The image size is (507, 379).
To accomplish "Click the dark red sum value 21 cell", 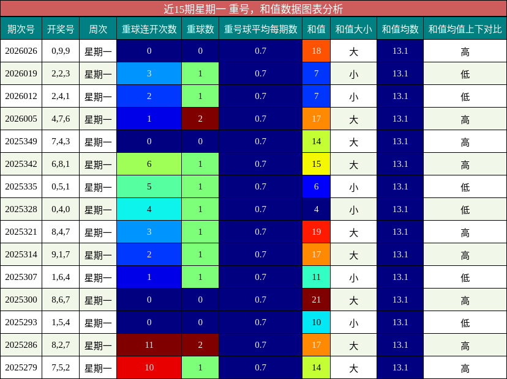I will coord(317,300).
